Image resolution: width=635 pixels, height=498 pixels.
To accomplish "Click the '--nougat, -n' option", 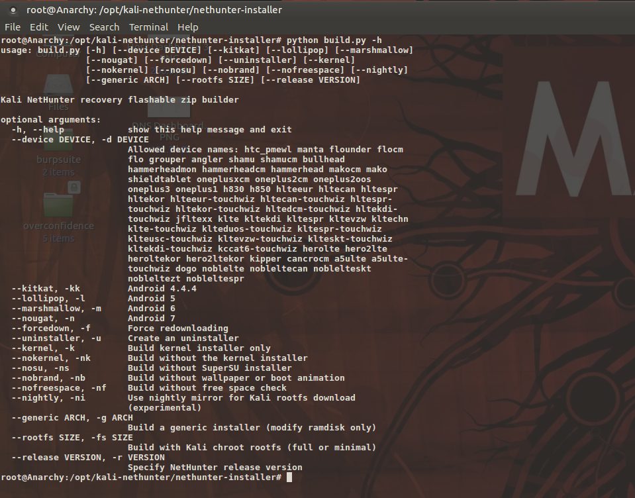I will (x=43, y=319).
